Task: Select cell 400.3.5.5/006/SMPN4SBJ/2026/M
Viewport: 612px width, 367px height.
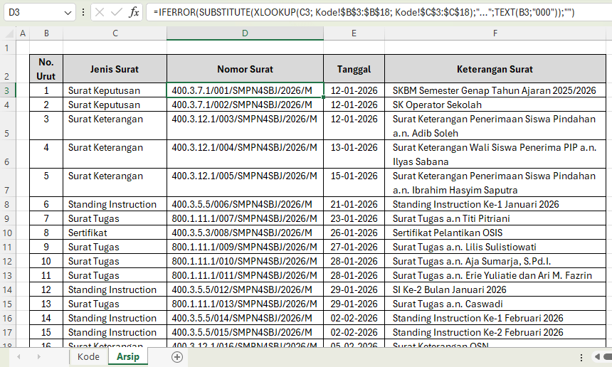Action: click(245, 204)
